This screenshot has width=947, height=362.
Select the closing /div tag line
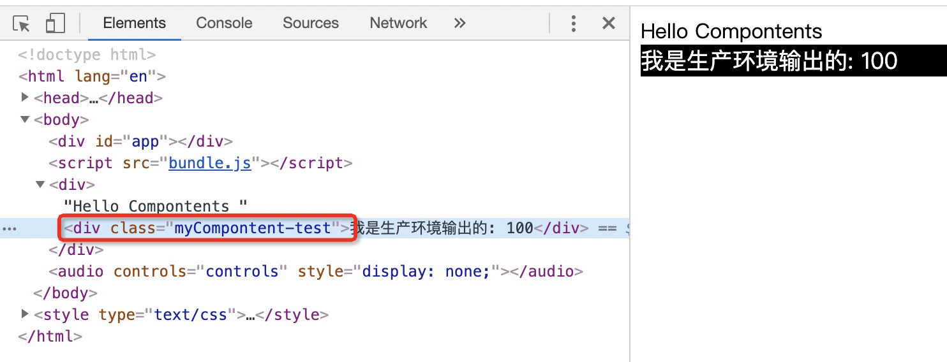pyautogui.click(x=77, y=250)
